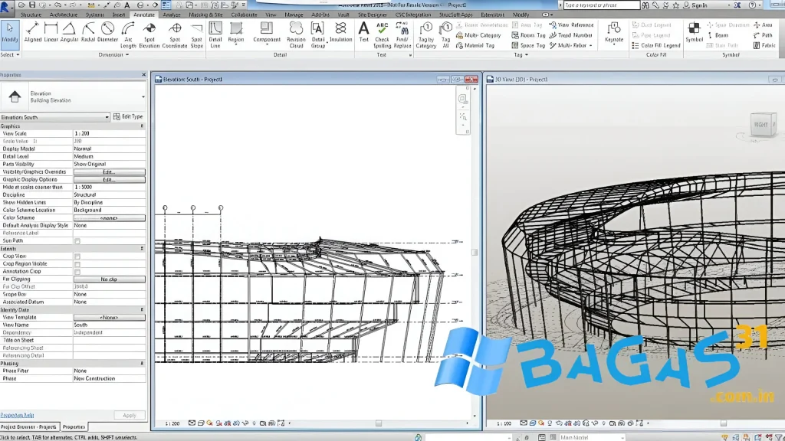Click the ViewCube RIGHT face
The image size is (785, 441).
coord(761,125)
